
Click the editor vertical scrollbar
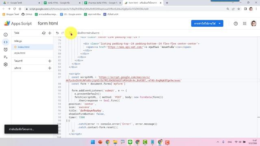pyautogui.click(x=258, y=87)
